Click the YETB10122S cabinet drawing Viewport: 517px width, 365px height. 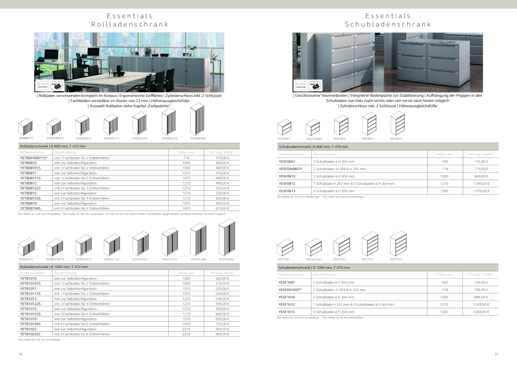coord(140,244)
